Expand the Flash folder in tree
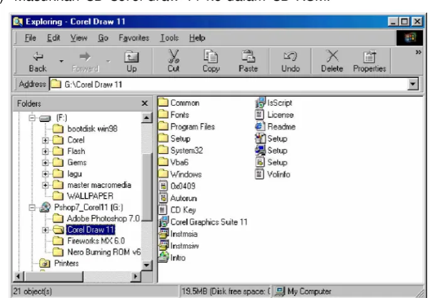429x298 pixels. tap(45, 152)
